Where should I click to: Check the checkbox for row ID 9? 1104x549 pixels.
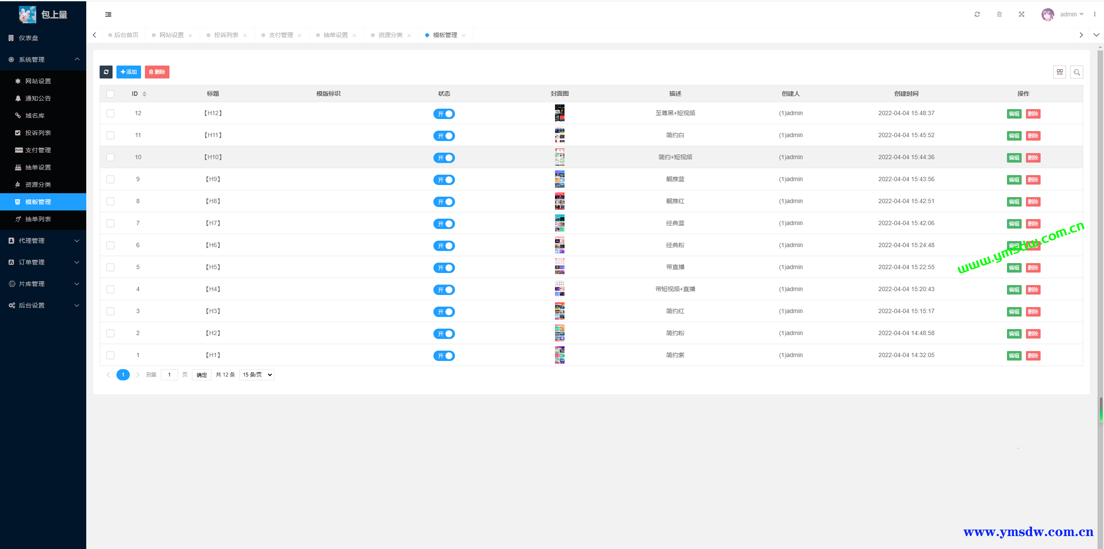[110, 179]
